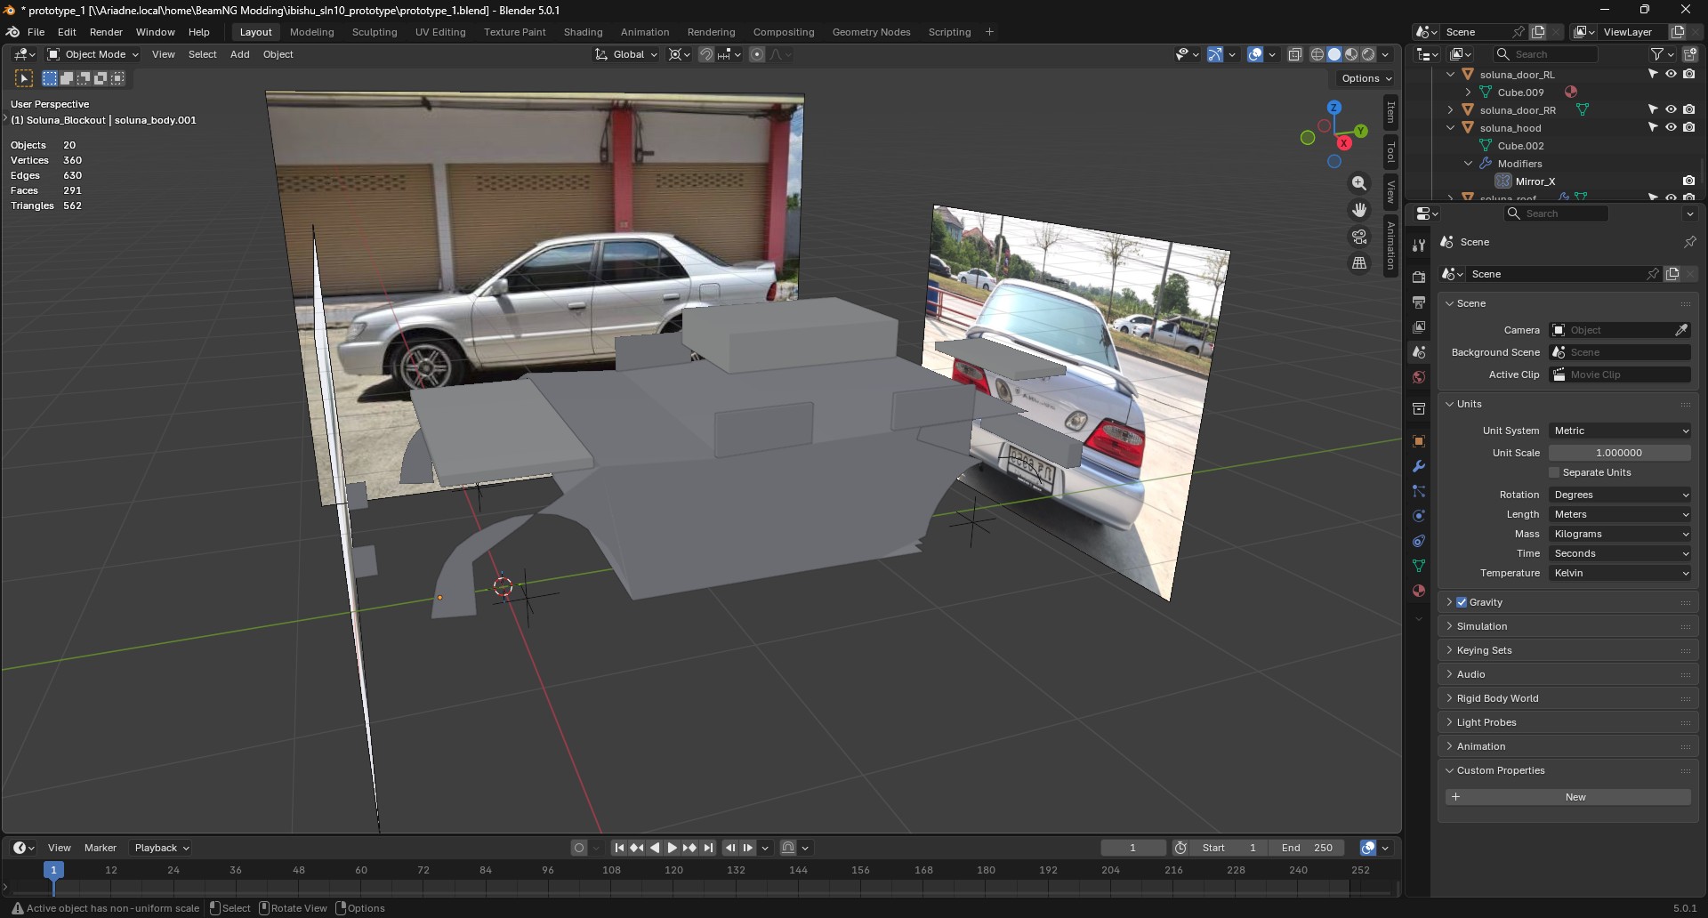Open the Tool properties tab
1708x918 pixels.
tap(1419, 246)
